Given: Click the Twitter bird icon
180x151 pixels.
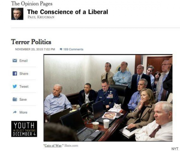Looking at the screenshot, I should coord(15,86).
